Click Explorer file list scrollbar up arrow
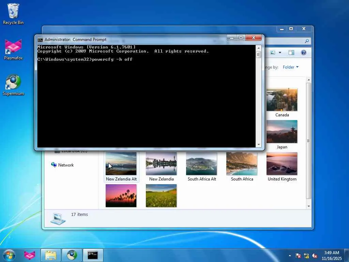The image size is (349, 262). tap(309, 80)
